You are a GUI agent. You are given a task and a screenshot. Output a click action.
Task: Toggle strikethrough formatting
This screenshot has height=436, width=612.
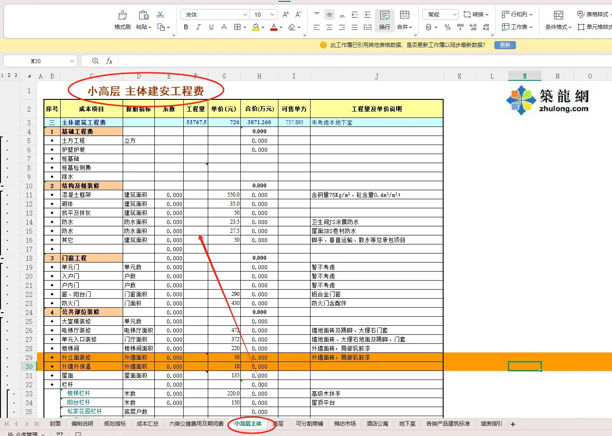(224, 27)
